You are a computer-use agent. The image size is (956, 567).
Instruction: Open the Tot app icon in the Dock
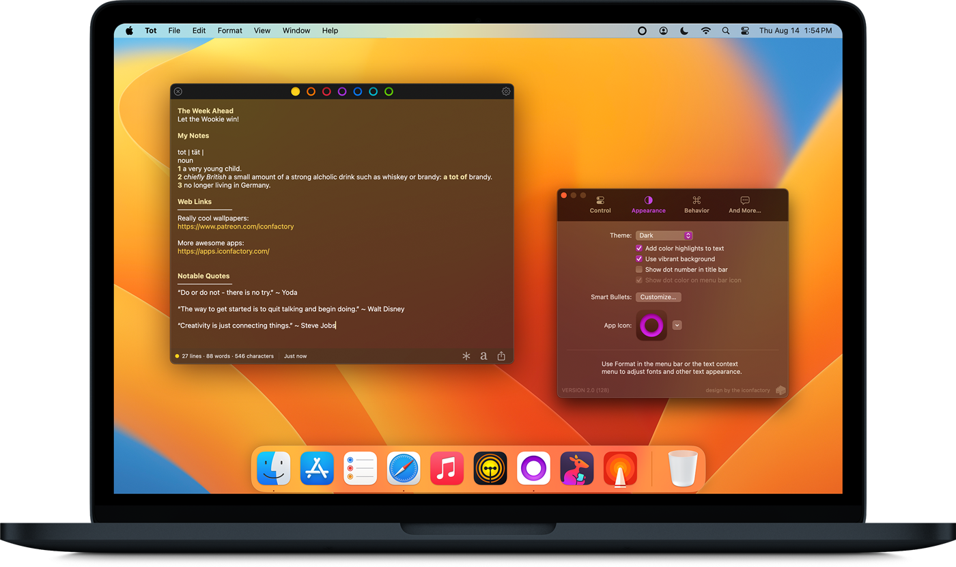pyautogui.click(x=533, y=468)
